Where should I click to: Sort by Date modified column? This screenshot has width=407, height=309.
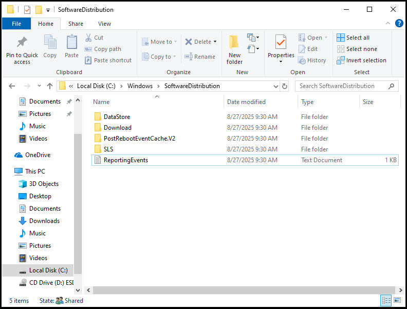tap(246, 102)
